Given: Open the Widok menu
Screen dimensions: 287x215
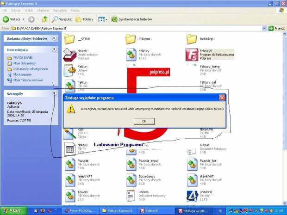Looking at the screenshot, I should tap(29, 10).
